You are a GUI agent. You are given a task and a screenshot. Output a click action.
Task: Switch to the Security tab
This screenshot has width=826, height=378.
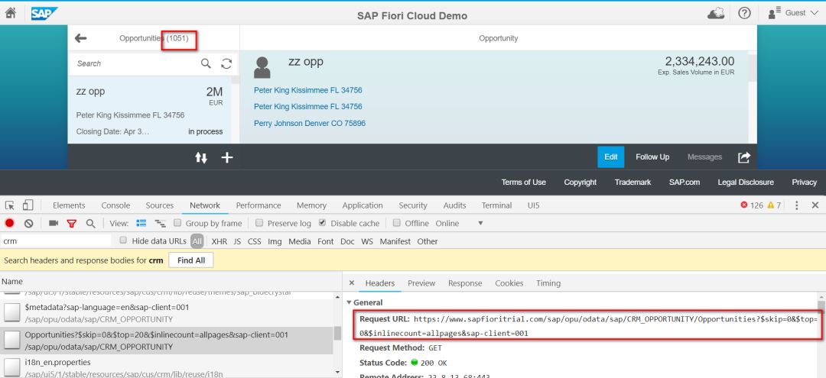(412, 205)
